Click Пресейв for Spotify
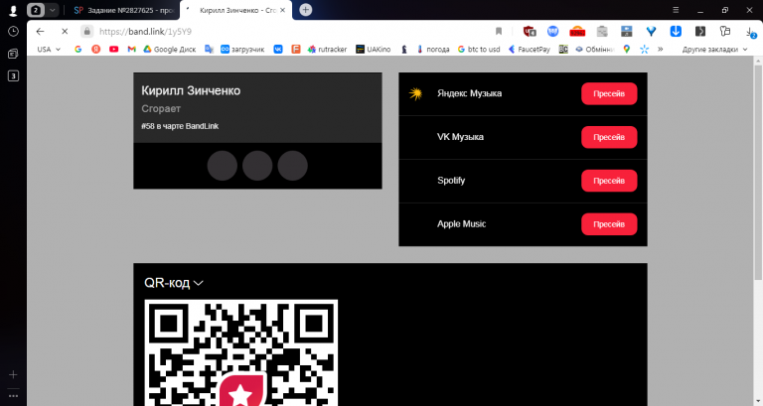The height and width of the screenshot is (406, 763). click(x=609, y=181)
